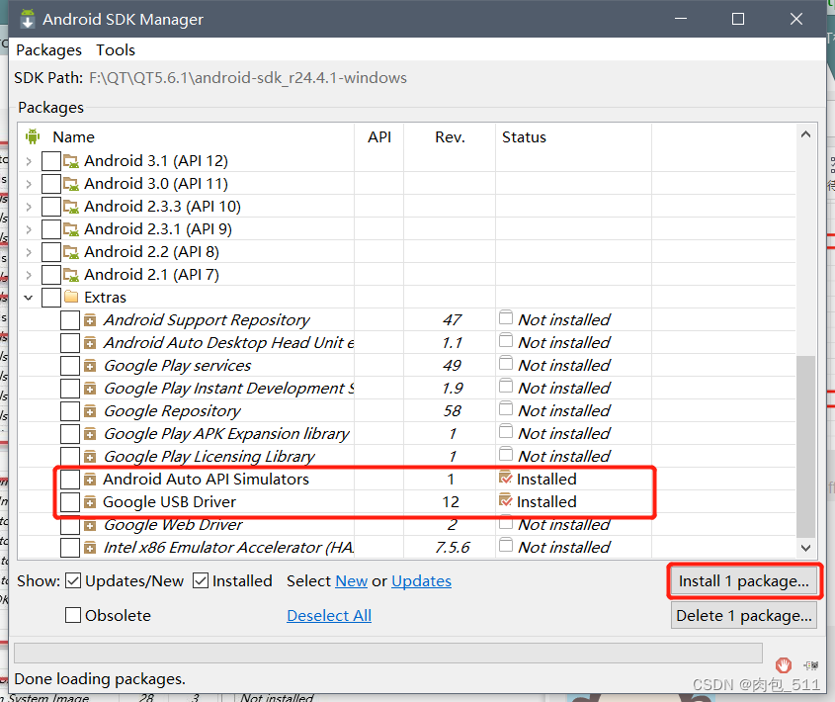This screenshot has height=702, width=835.
Task: Click the log icon beside the stop hand
Action: tap(811, 665)
